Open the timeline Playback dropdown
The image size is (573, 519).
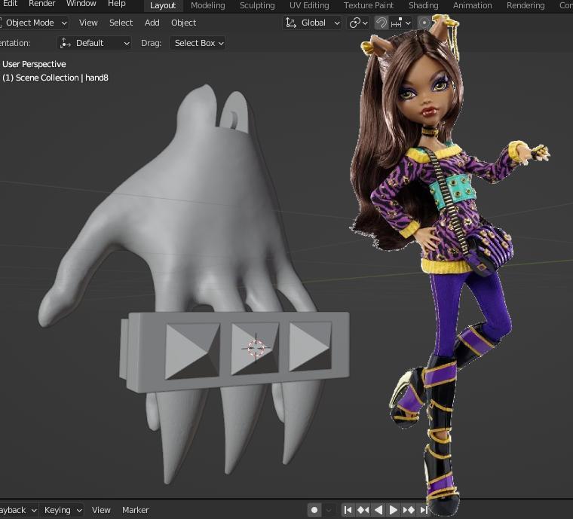tap(18, 510)
